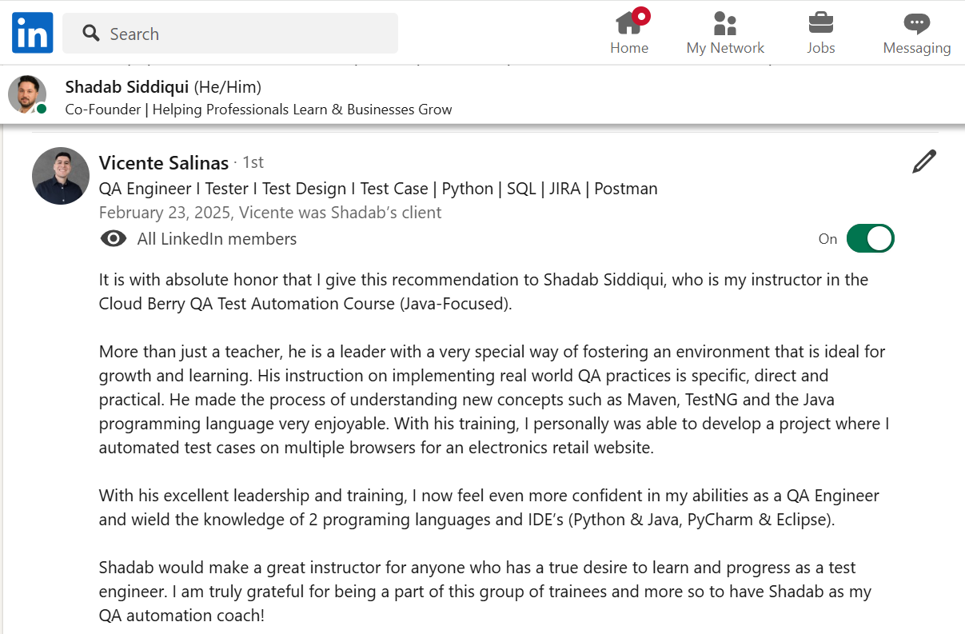Edit the recommendation with pencil icon

pos(923,161)
